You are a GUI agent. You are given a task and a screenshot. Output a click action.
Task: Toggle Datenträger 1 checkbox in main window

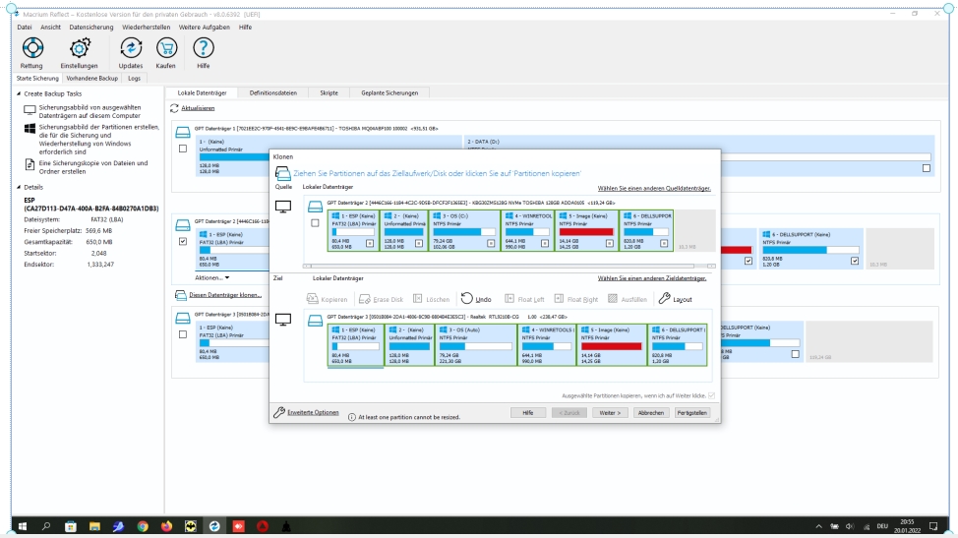coord(183,149)
